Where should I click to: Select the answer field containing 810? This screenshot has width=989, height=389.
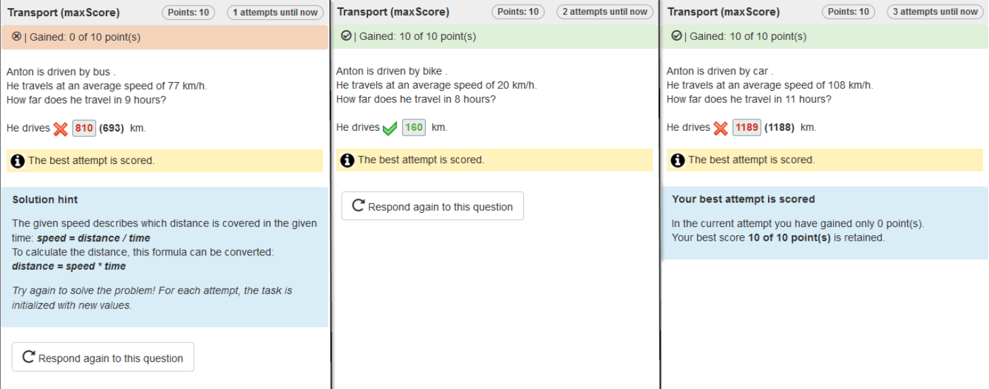84,128
